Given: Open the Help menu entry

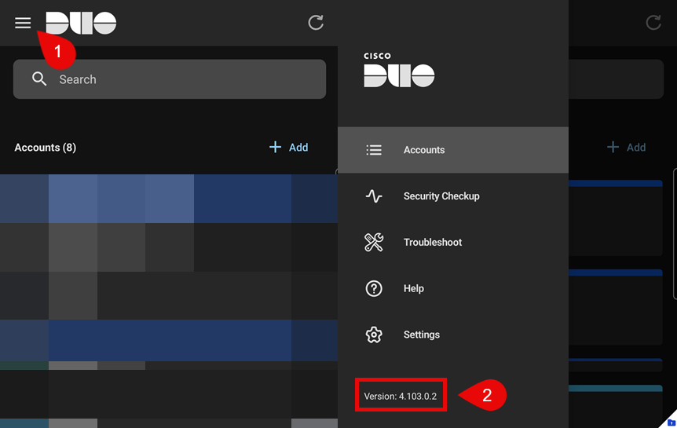Looking at the screenshot, I should tap(414, 288).
